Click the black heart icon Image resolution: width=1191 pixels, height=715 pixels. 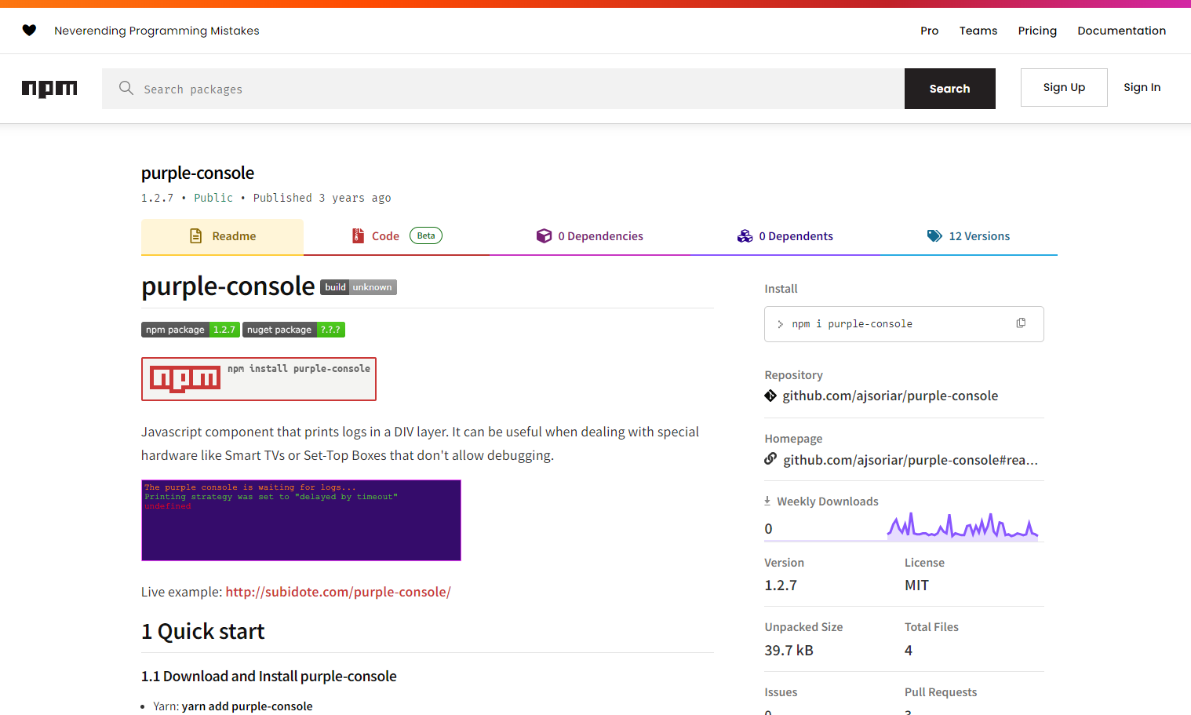pos(29,31)
